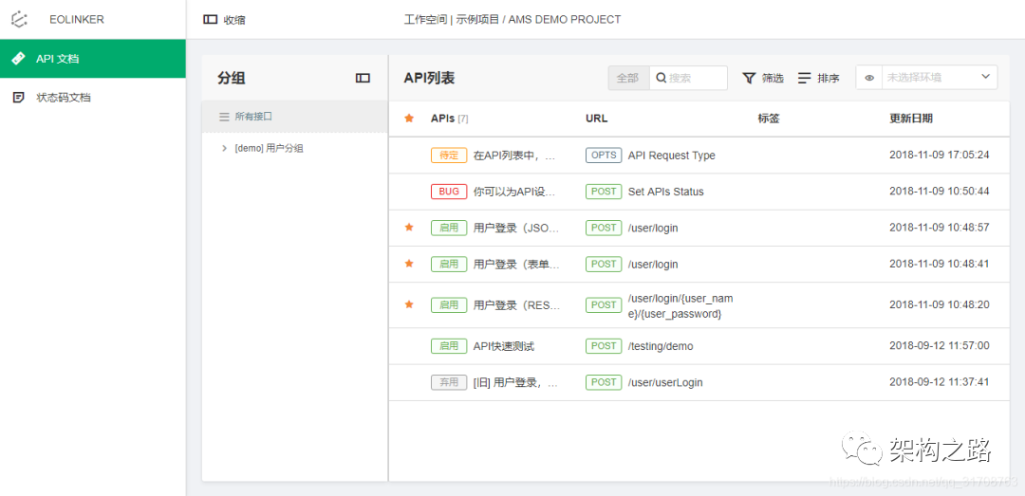1025x496 pixels.
Task: Open the API快速测试 entry
Action: [x=504, y=346]
